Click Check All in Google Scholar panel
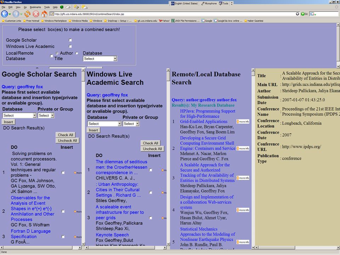Image resolution: width=340 pixels, height=255 pixels. (65, 135)
